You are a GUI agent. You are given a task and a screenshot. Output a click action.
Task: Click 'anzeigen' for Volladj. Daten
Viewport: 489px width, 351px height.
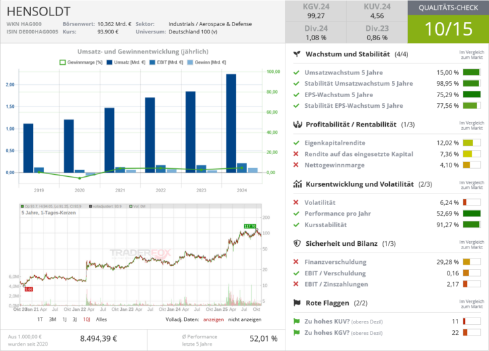(214, 320)
